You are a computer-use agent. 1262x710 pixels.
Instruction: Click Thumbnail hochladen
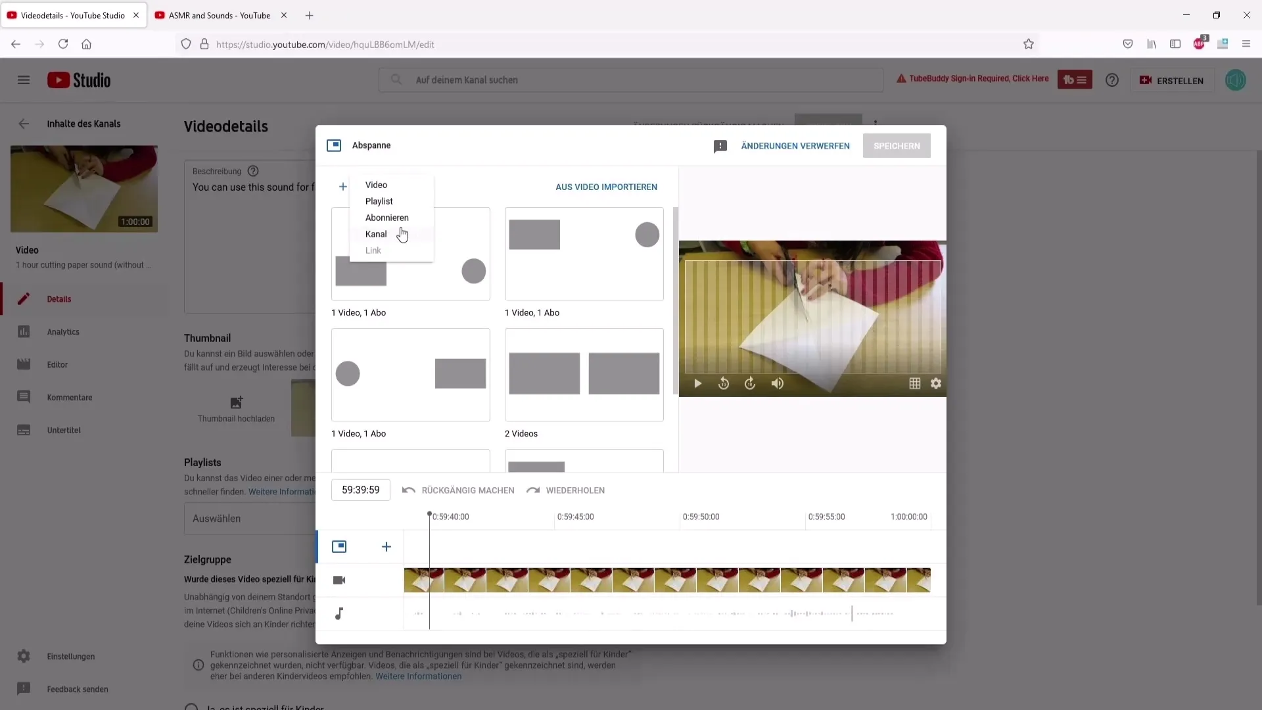pos(236,409)
